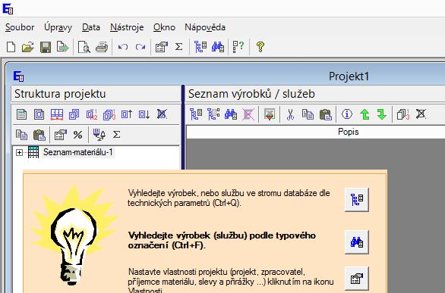Open properties icon in Struktura projektu panel

(x=61, y=135)
